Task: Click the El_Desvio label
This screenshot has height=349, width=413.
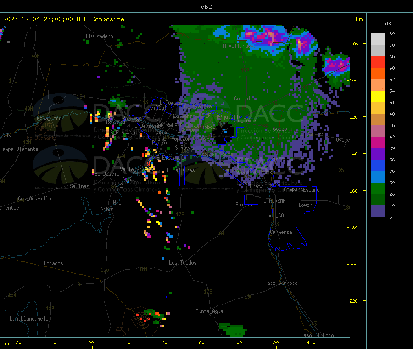Action: (x=107, y=174)
